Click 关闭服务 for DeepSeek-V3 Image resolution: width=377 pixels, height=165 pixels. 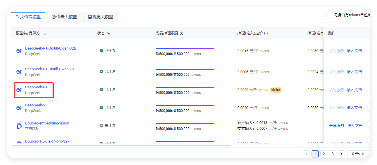pos(336,108)
